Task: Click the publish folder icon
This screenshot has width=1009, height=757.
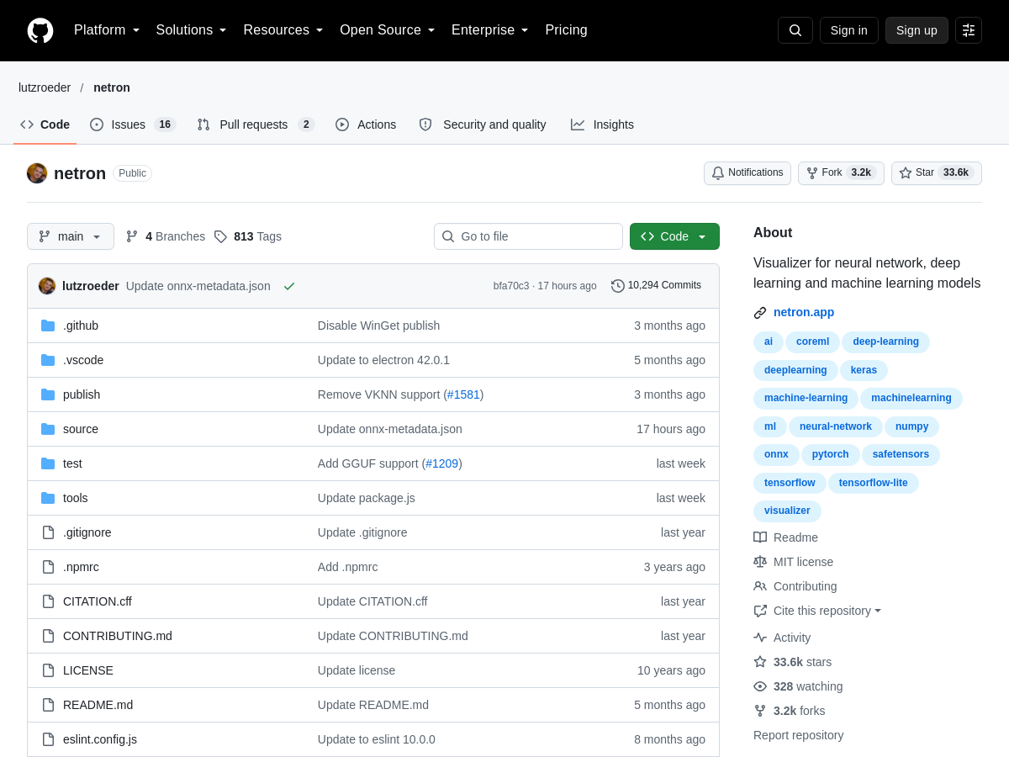Action: [48, 394]
